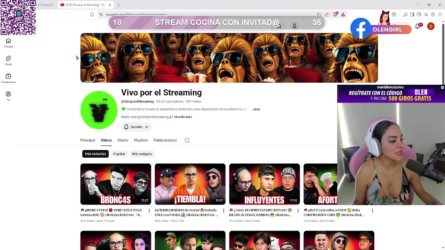Open the Publicaciones channel tab
This screenshot has width=445, height=250.
click(x=165, y=140)
